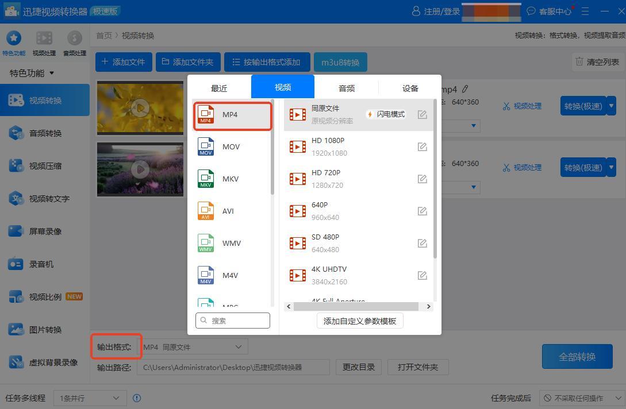
Task: Click 添加自定义参数模板 button
Action: (360, 321)
